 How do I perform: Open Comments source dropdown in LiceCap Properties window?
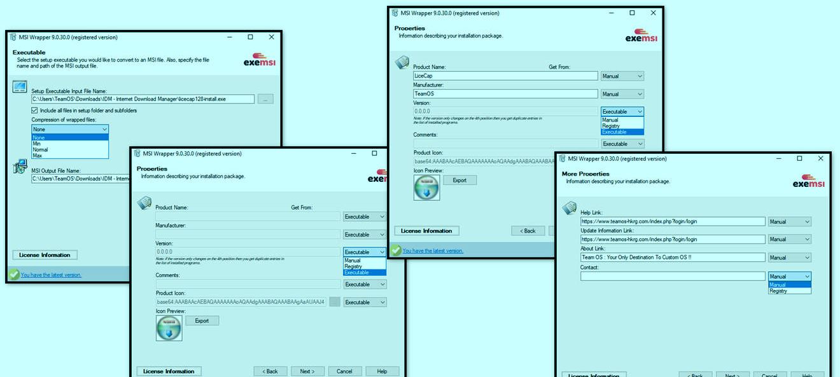622,144
